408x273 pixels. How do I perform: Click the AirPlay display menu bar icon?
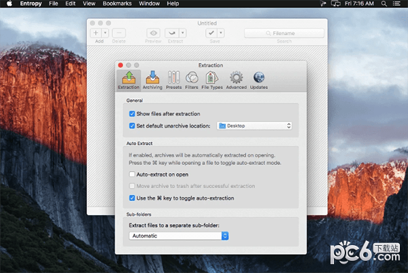pyautogui.click(x=336, y=3)
